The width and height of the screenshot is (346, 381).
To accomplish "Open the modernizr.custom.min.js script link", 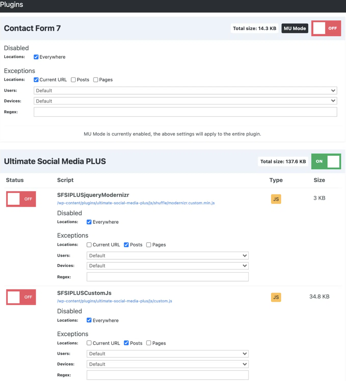I will click(x=136, y=203).
